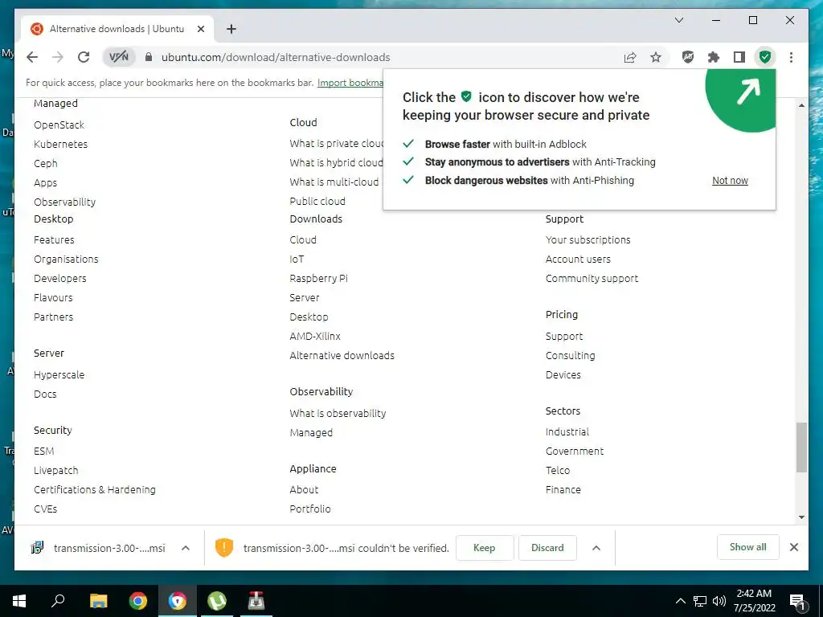The image size is (823, 617).
Task: Close the downloads bar
Action: [x=793, y=547]
